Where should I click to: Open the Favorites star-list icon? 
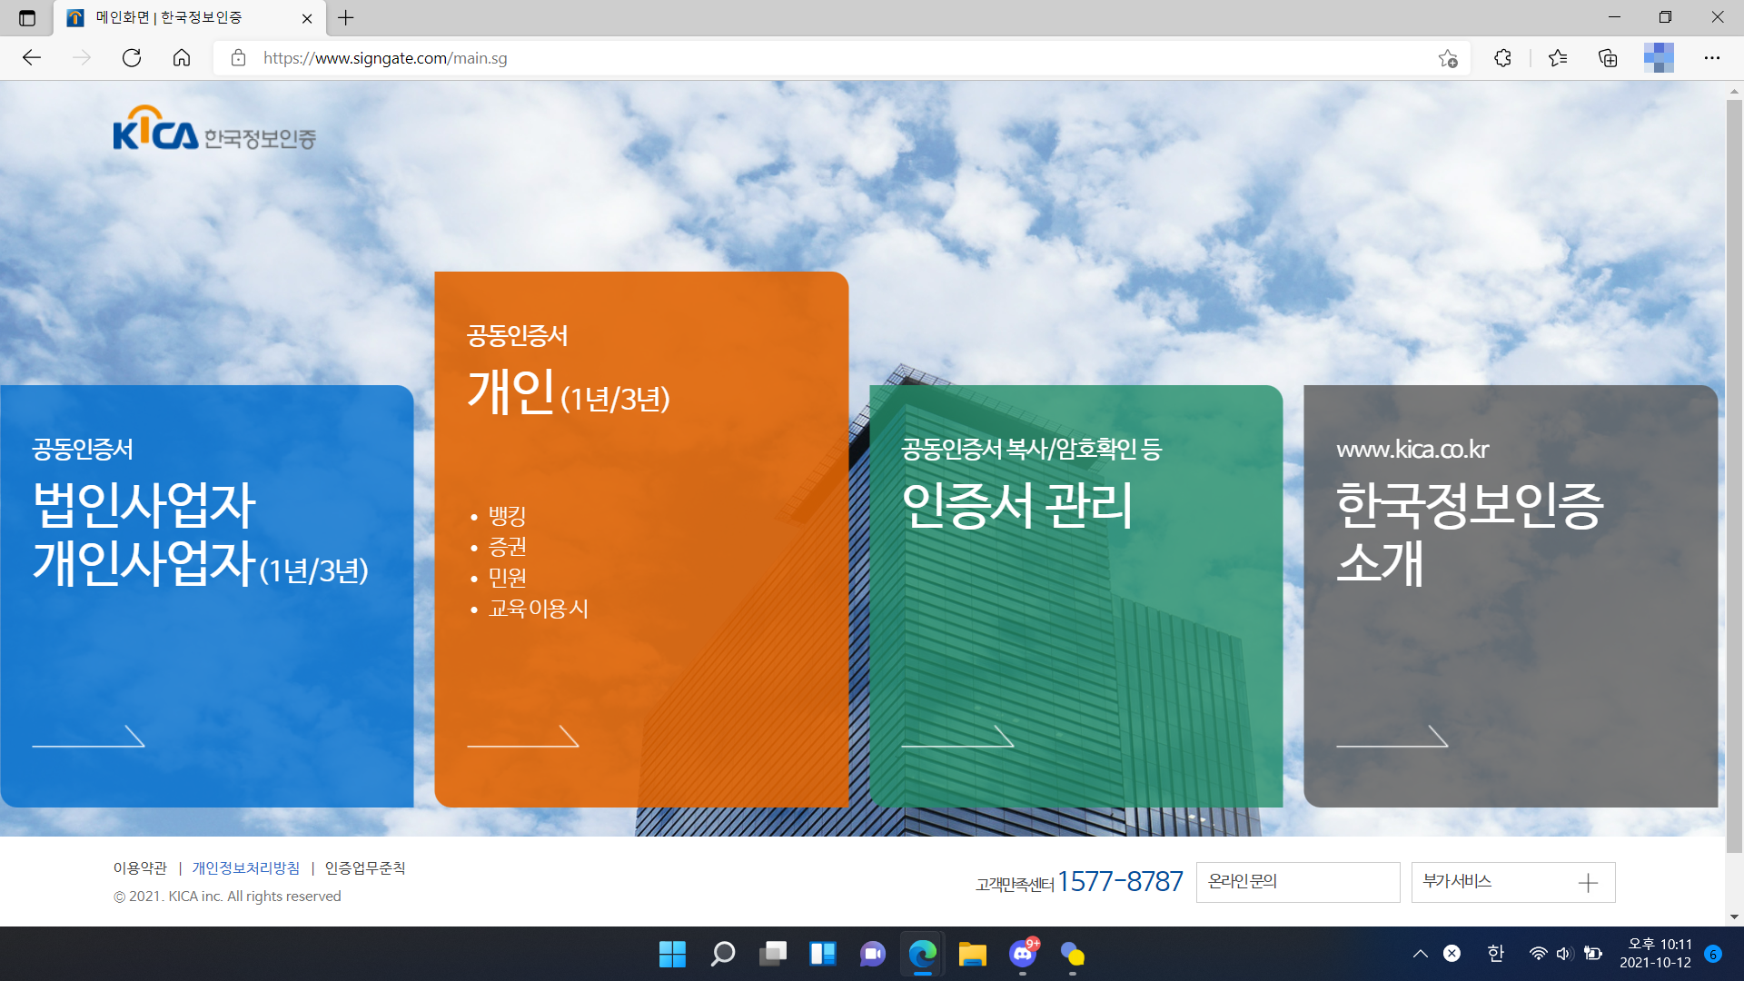[x=1558, y=58]
